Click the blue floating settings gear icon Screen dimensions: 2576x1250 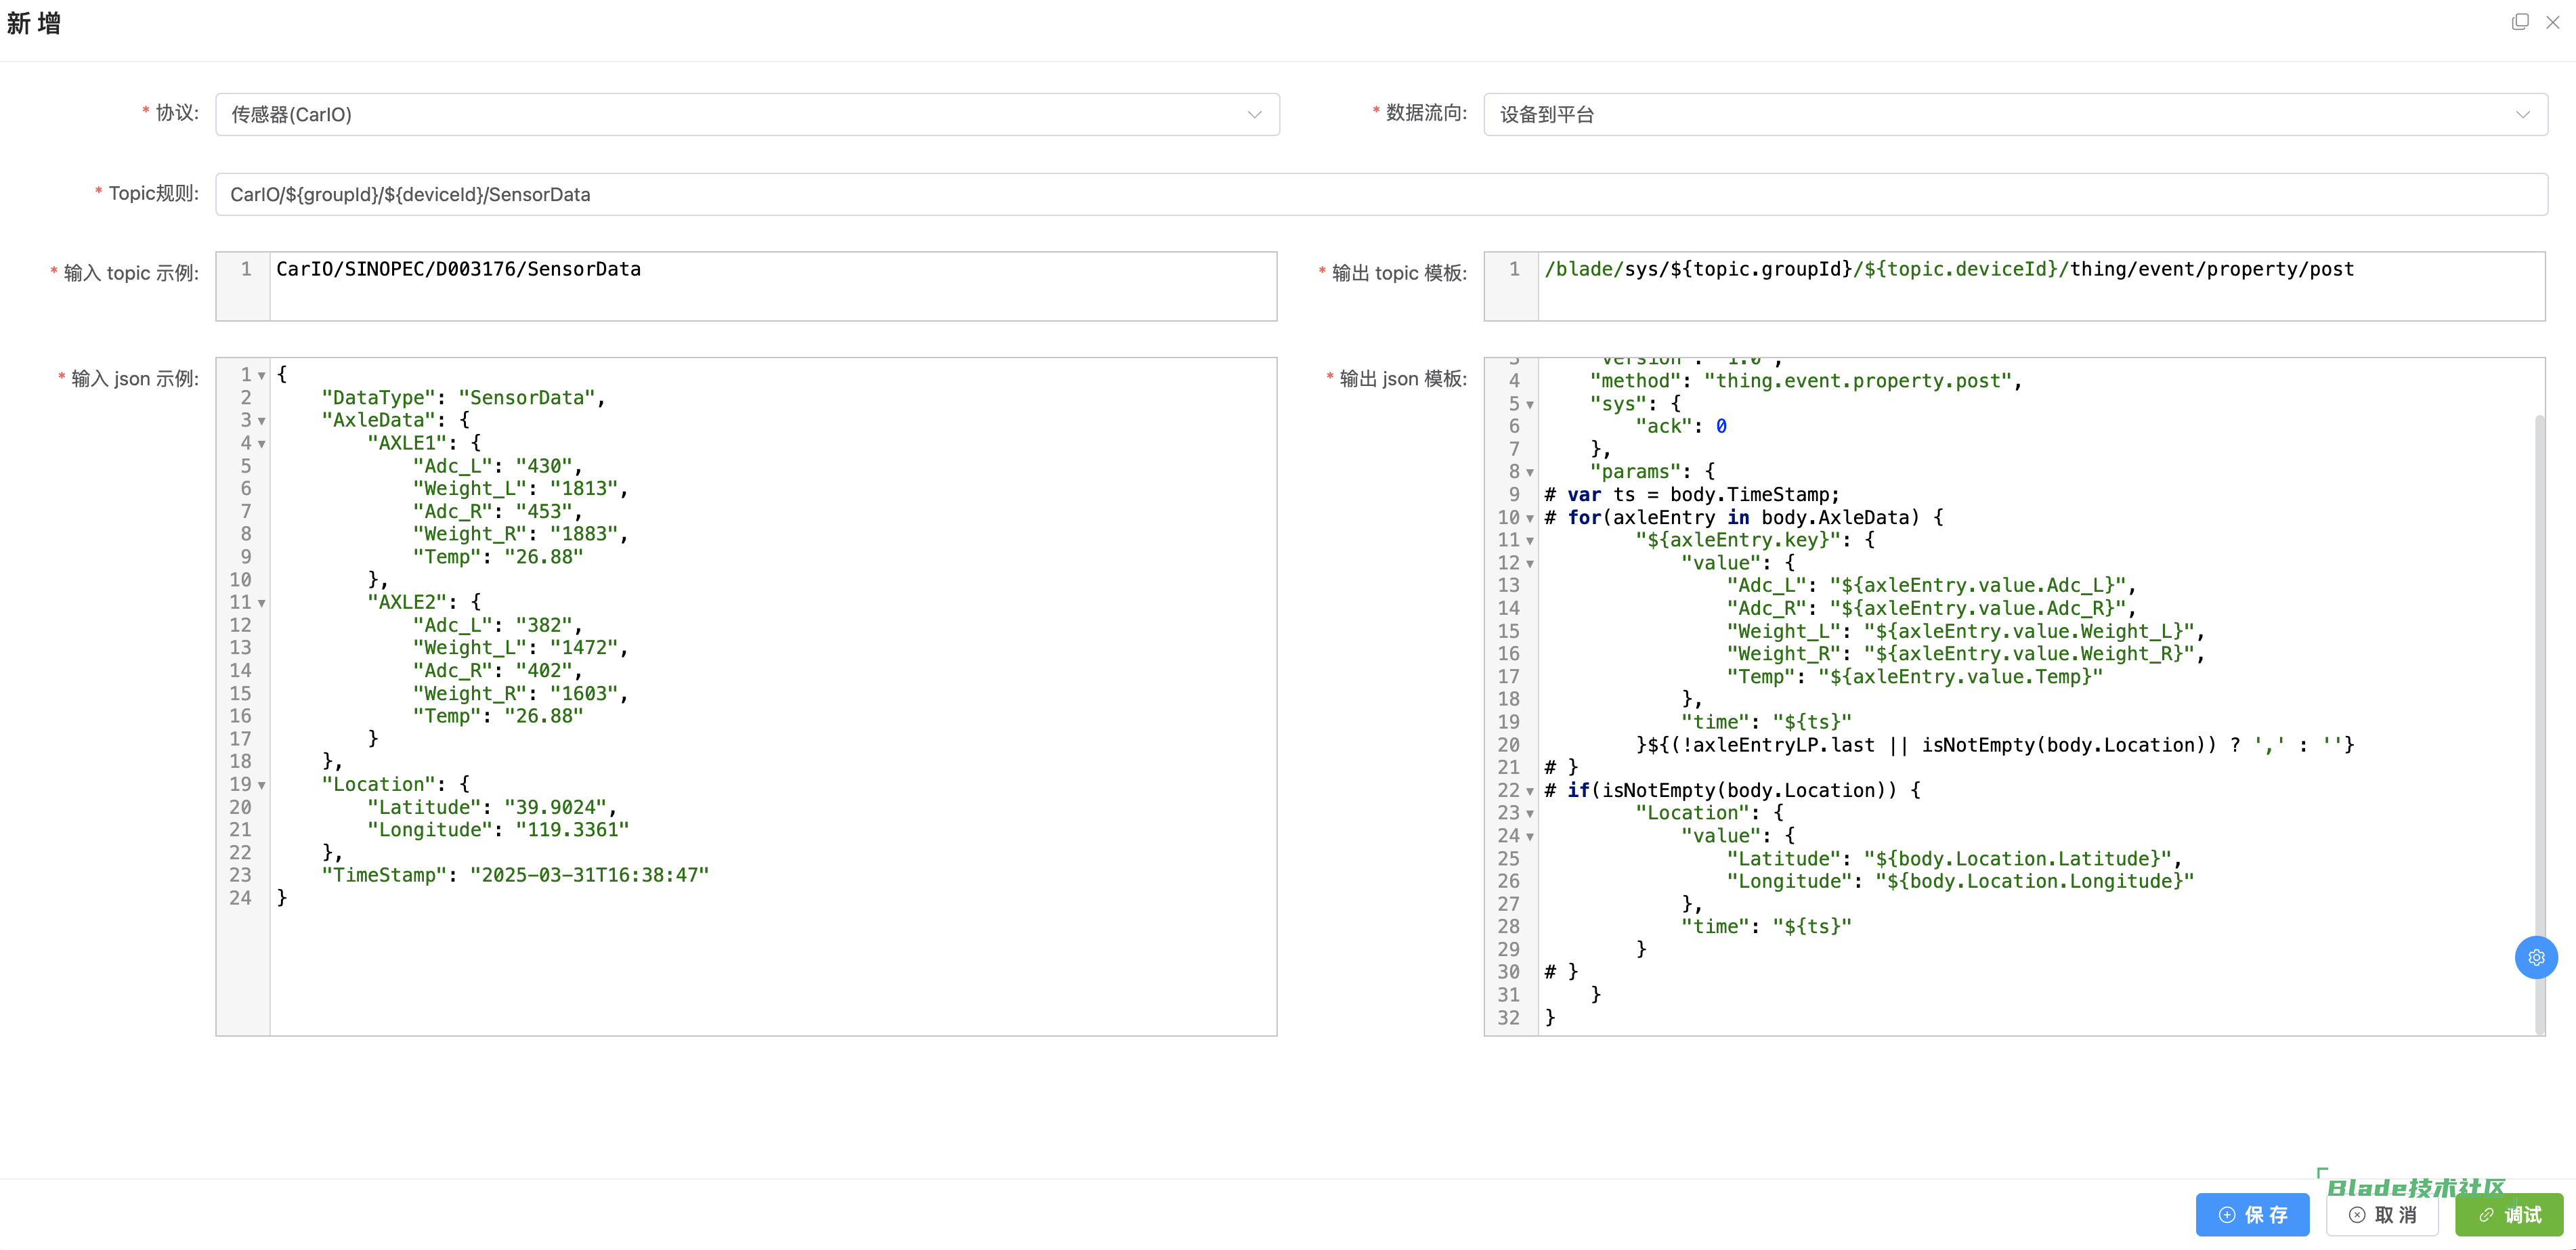[2536, 957]
